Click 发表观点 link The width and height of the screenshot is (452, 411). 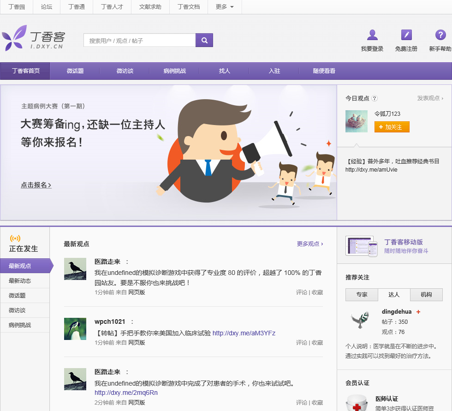(430, 98)
